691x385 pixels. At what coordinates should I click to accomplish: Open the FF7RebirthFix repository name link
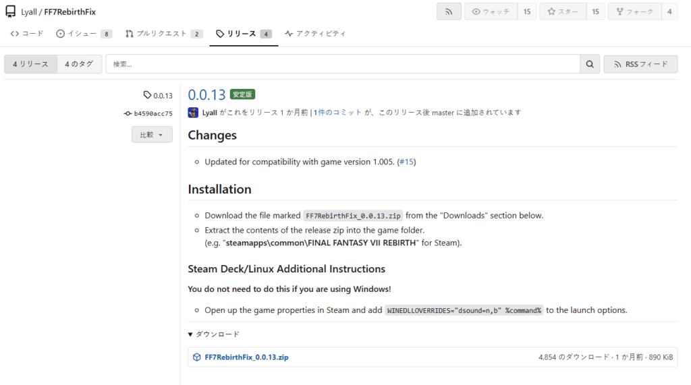click(x=70, y=12)
